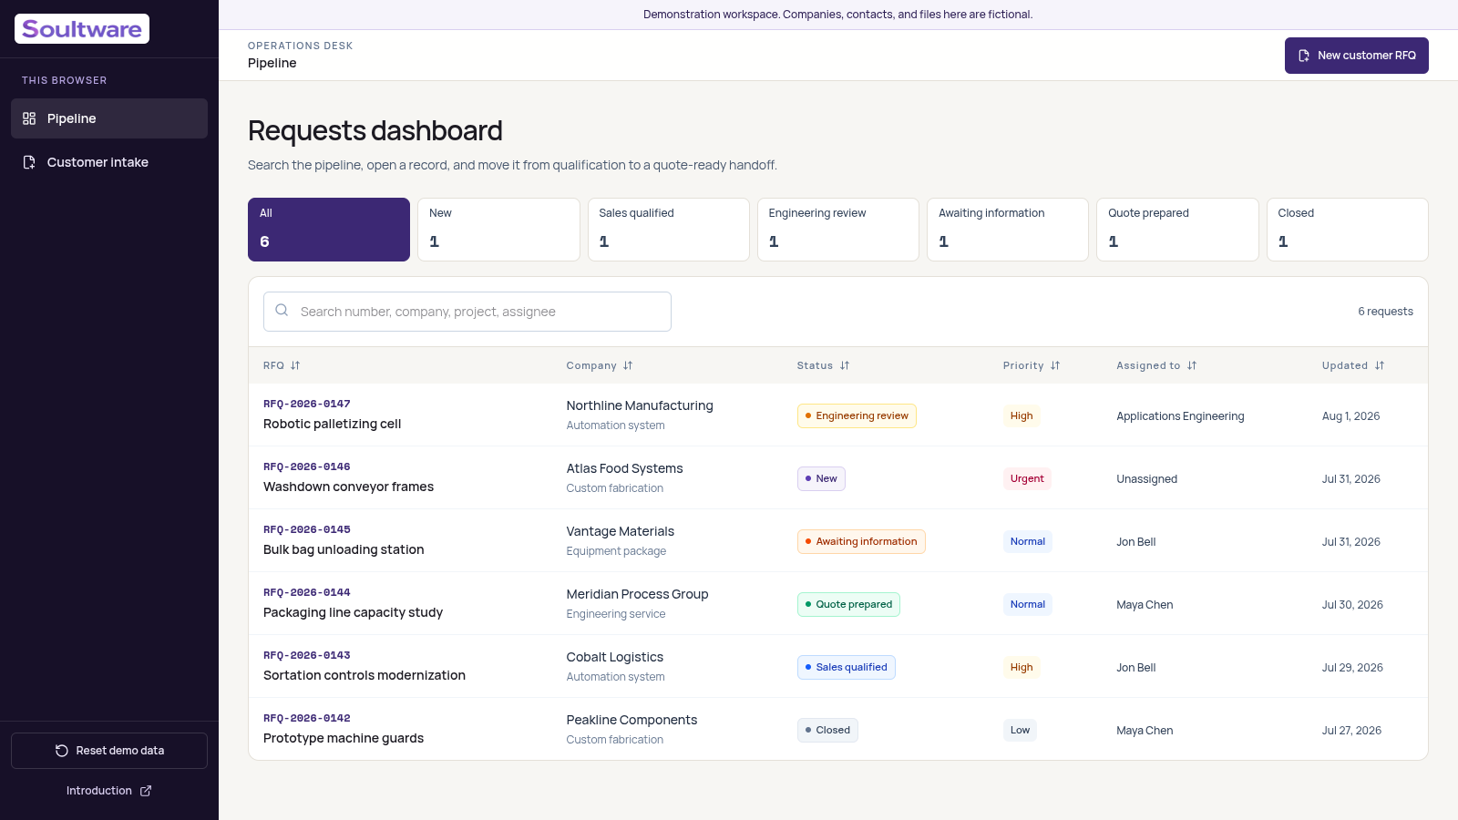This screenshot has height=820, width=1458.
Task: Select the All filter tab
Action: click(329, 230)
